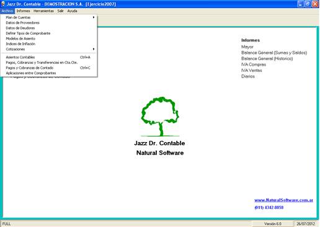Open the IVA Compras report

click(x=254, y=65)
